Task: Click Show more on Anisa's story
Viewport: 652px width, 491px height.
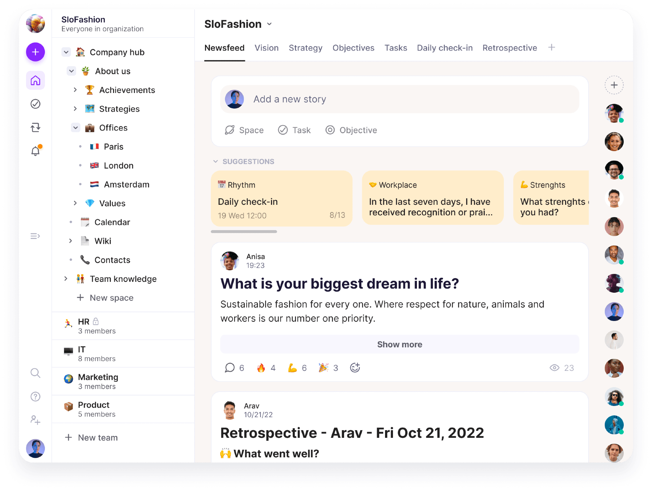Action: click(400, 344)
